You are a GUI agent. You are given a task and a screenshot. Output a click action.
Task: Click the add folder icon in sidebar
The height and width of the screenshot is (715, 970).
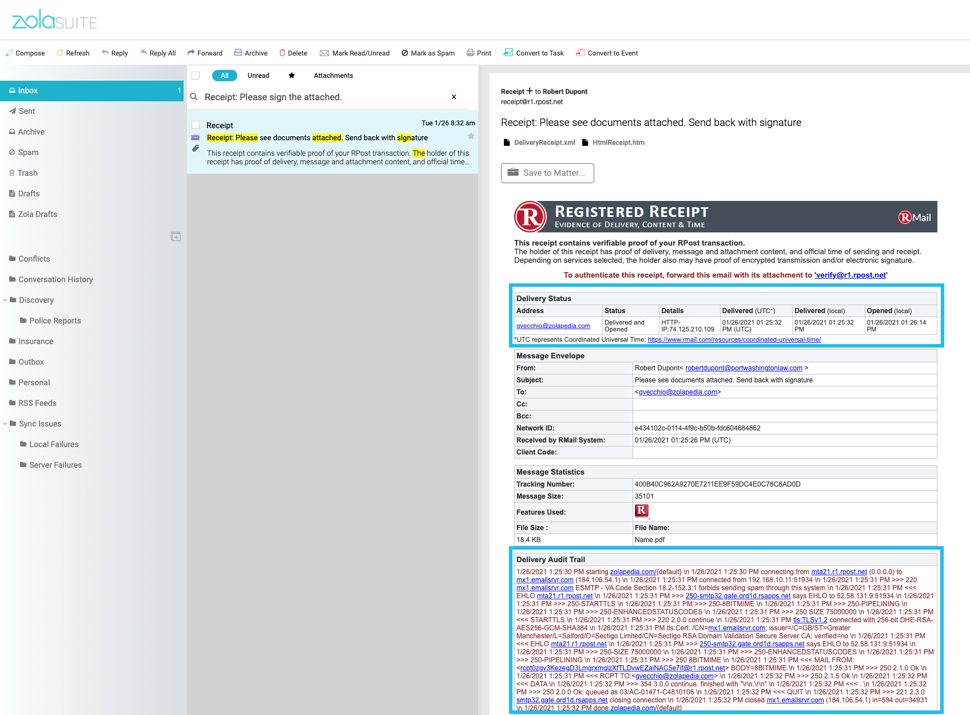176,236
